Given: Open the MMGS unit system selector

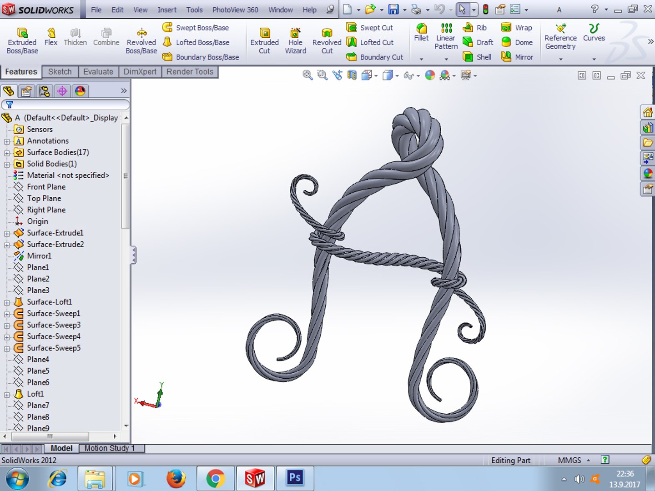Looking at the screenshot, I should 574,460.
